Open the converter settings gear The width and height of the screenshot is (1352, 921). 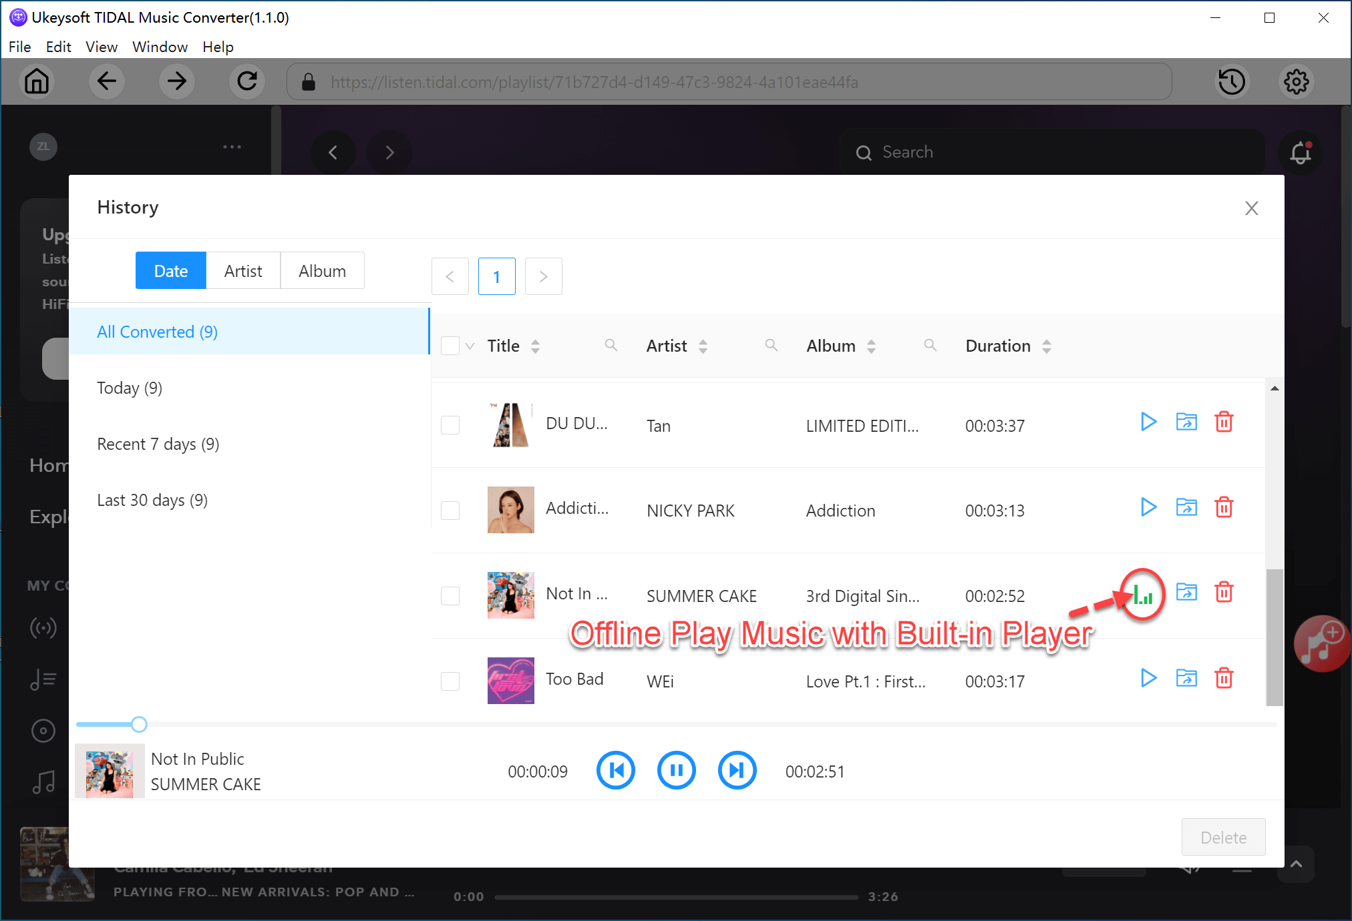click(1297, 81)
